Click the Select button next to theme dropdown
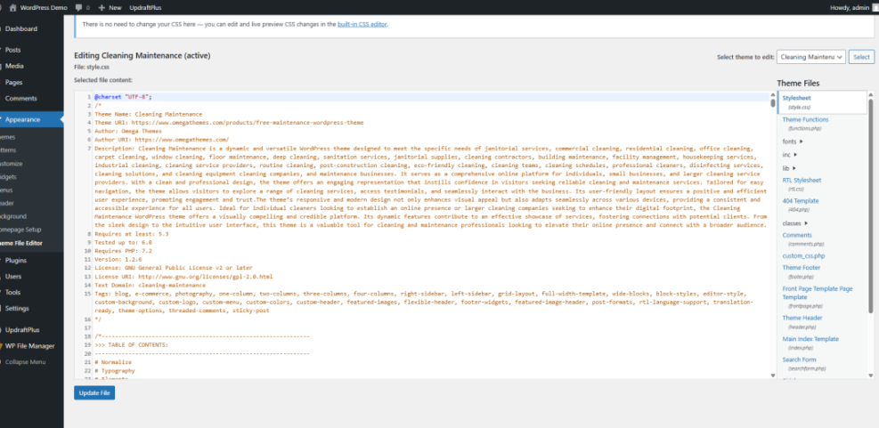The width and height of the screenshot is (879, 428). tap(861, 57)
